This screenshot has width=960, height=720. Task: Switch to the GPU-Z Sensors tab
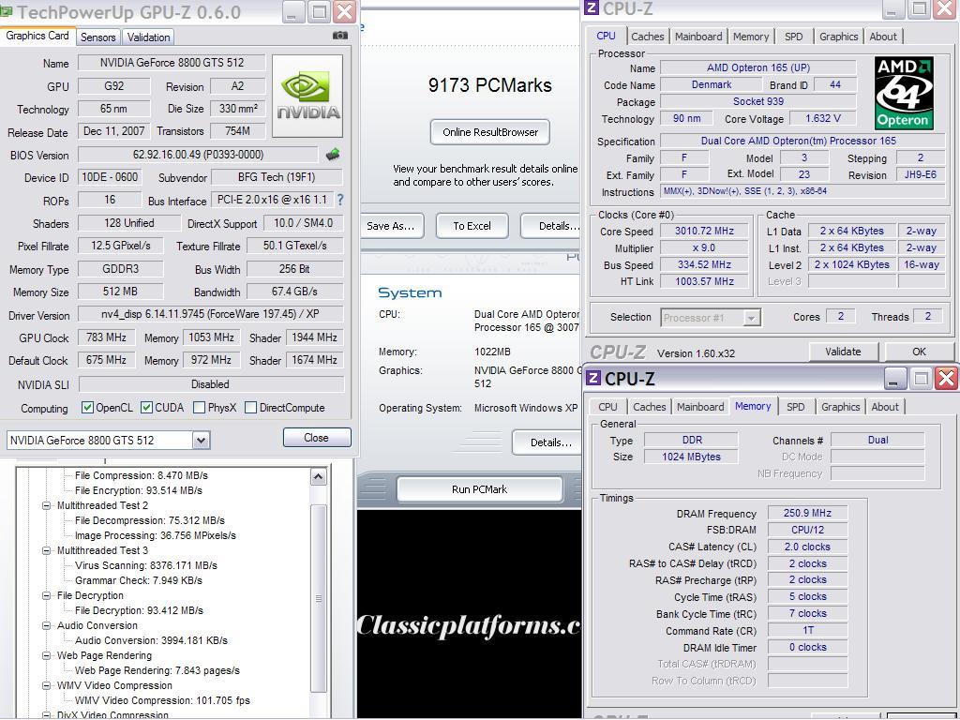(x=97, y=37)
